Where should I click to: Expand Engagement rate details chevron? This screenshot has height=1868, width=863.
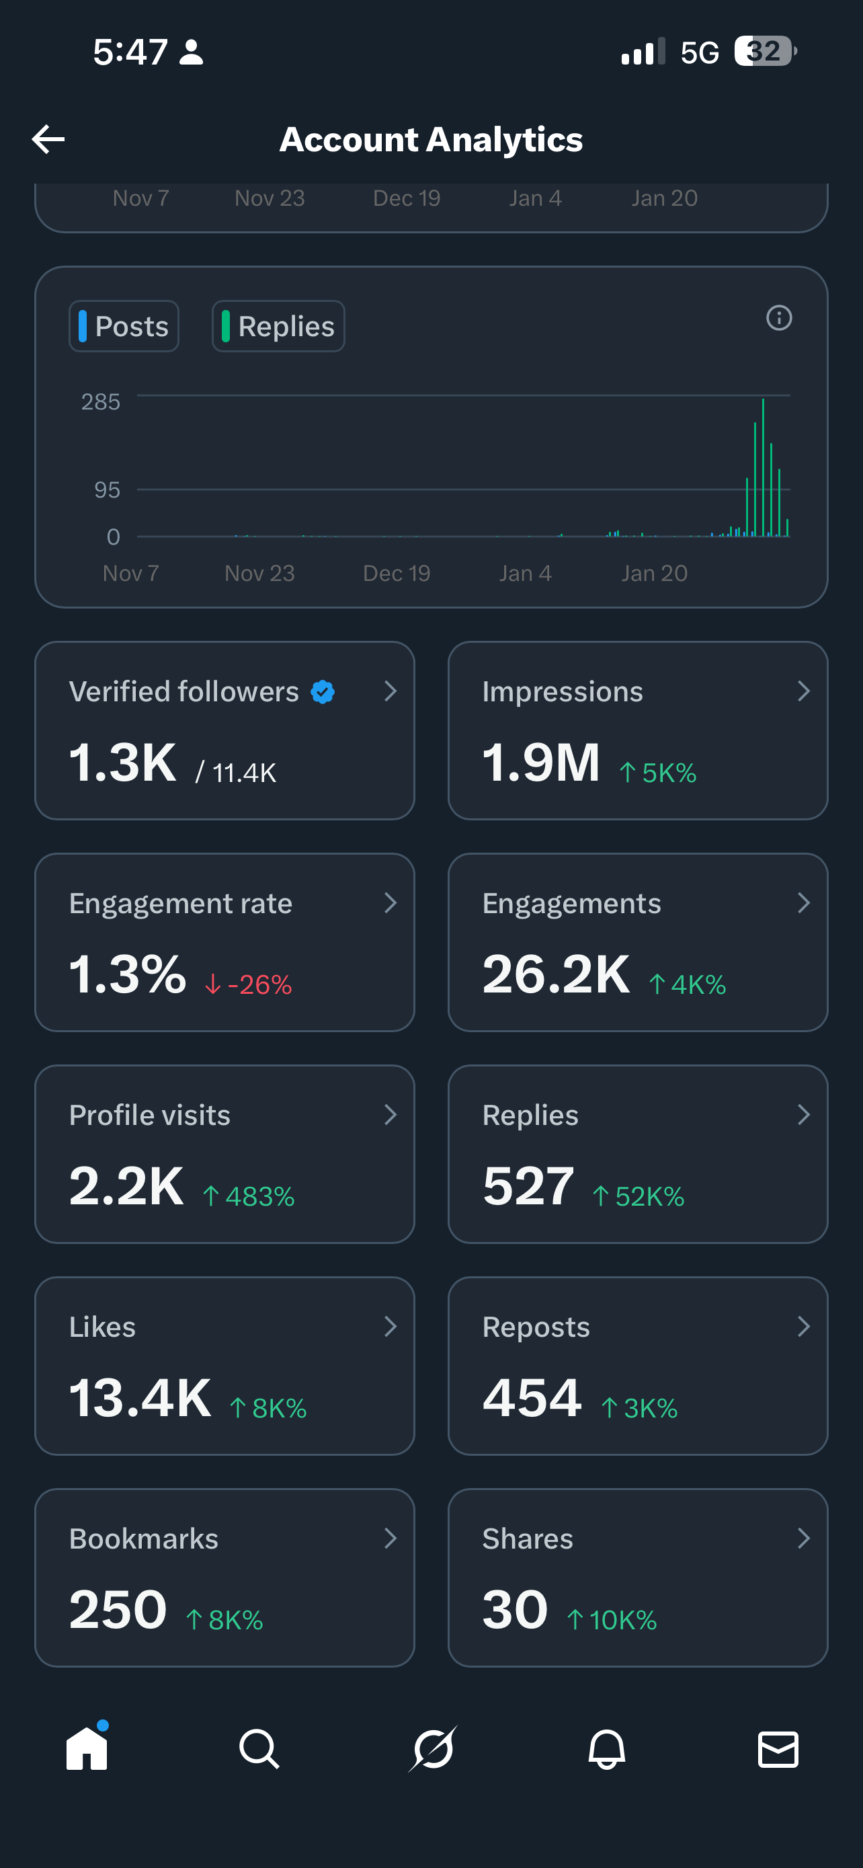click(x=391, y=903)
